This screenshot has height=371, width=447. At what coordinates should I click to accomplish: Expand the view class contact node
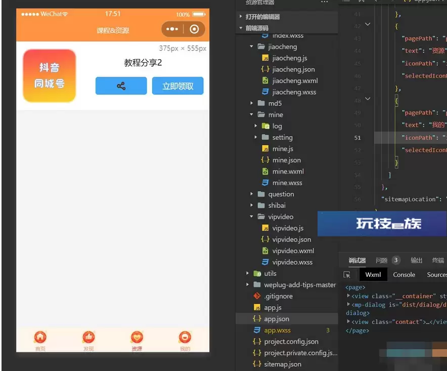(348, 321)
